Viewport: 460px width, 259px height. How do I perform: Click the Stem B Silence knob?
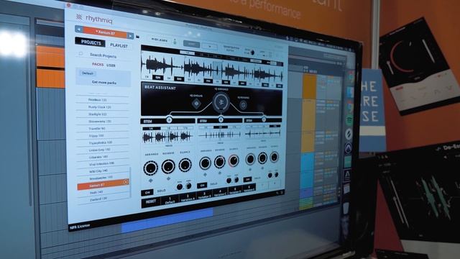pyautogui.click(x=234, y=160)
